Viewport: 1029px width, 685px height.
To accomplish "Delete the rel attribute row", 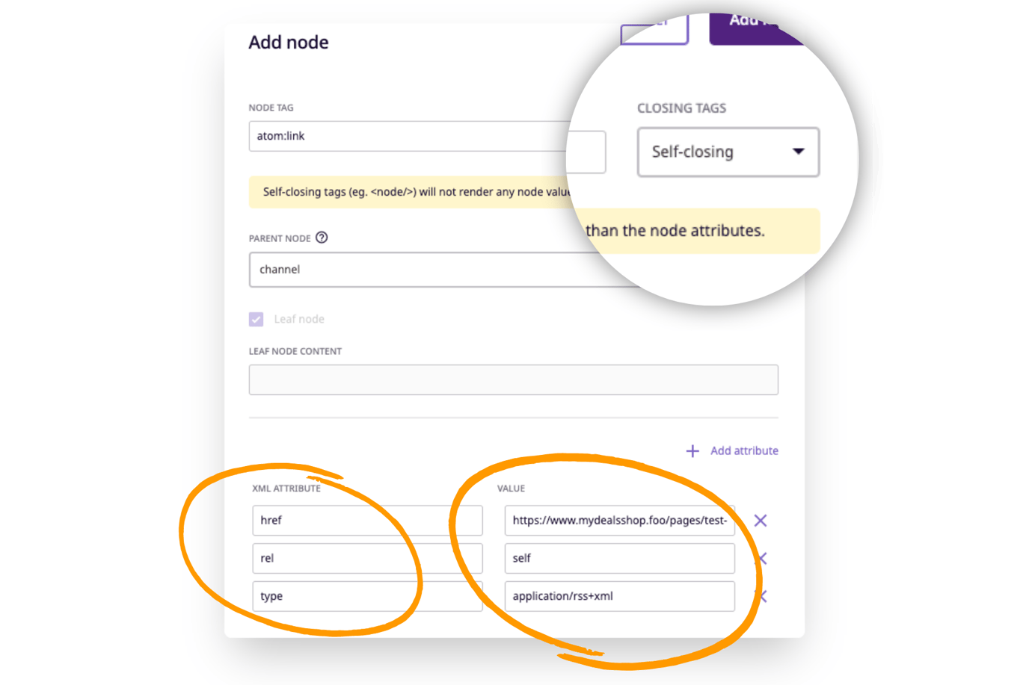I will tap(763, 559).
